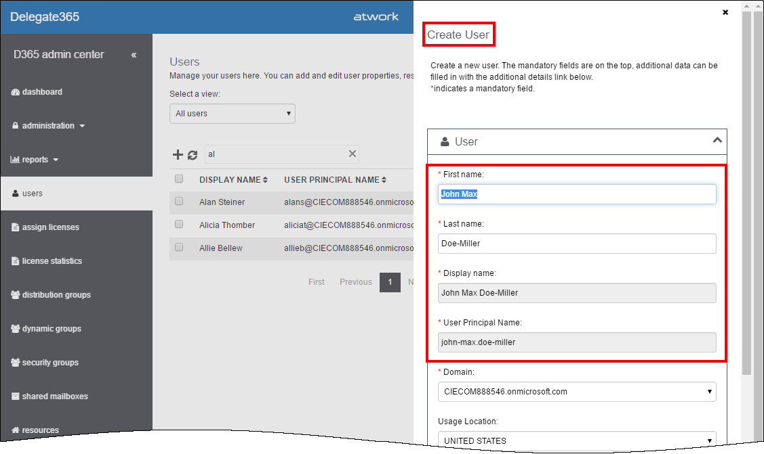Open the Domain dropdown
This screenshot has height=454, width=764.
577,392
